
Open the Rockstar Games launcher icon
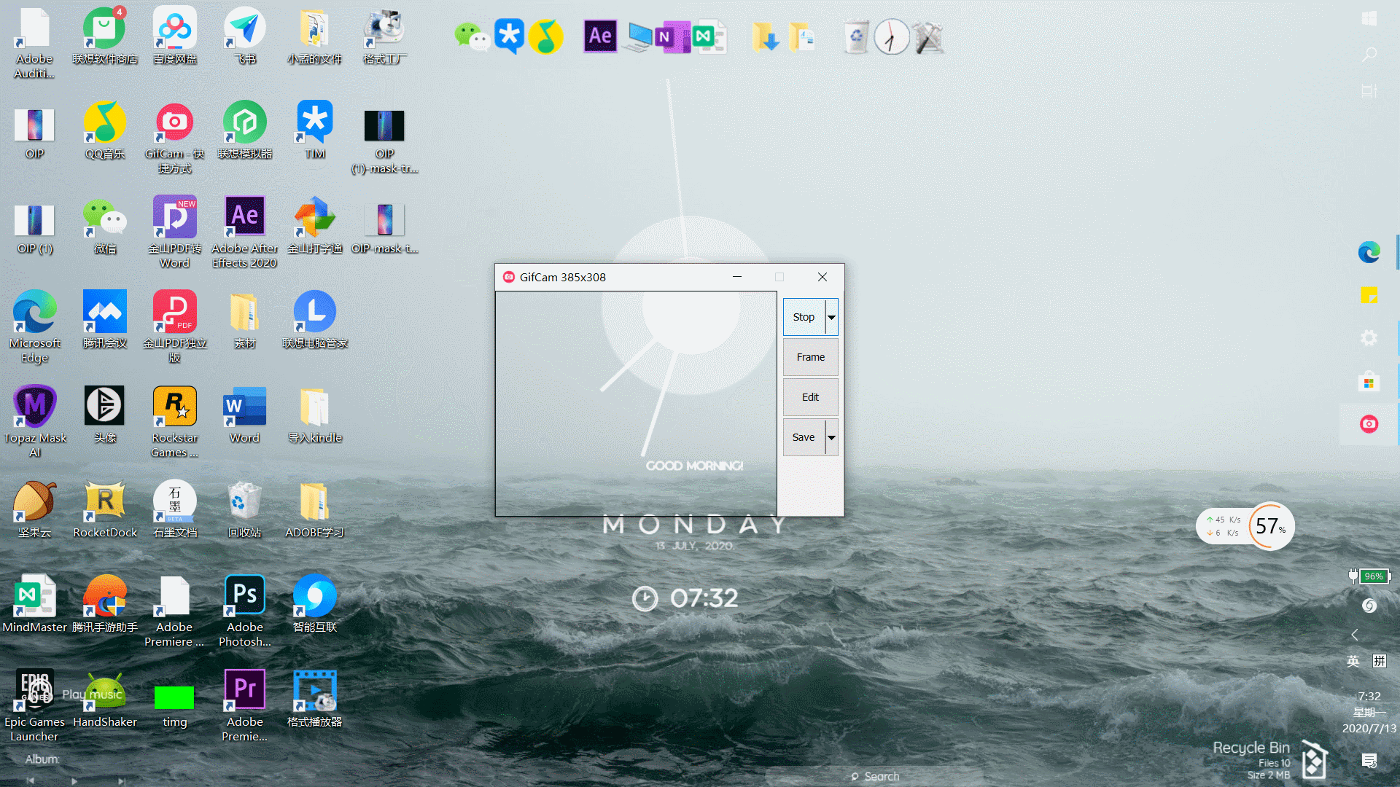click(175, 422)
